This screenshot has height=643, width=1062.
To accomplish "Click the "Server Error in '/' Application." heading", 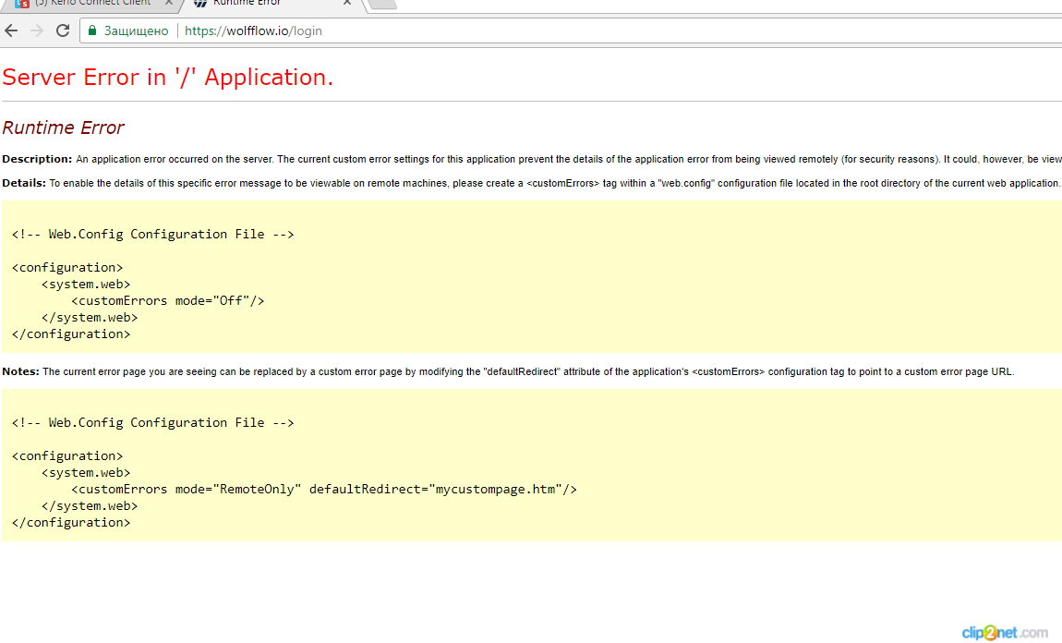I will coord(168,78).
